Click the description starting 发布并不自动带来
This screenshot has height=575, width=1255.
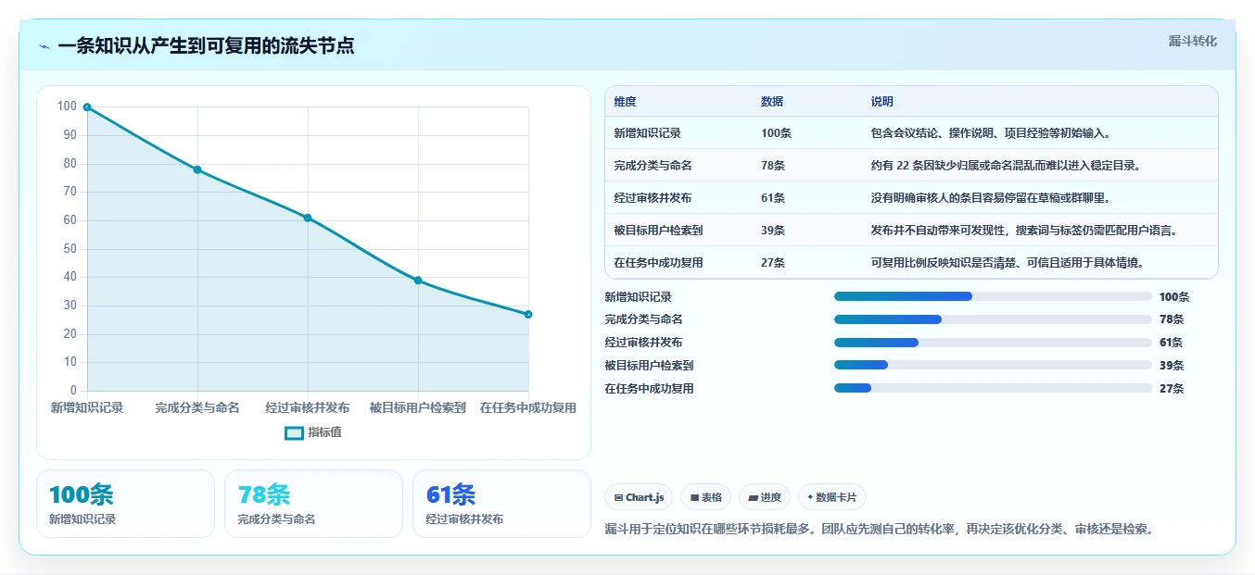(1024, 231)
